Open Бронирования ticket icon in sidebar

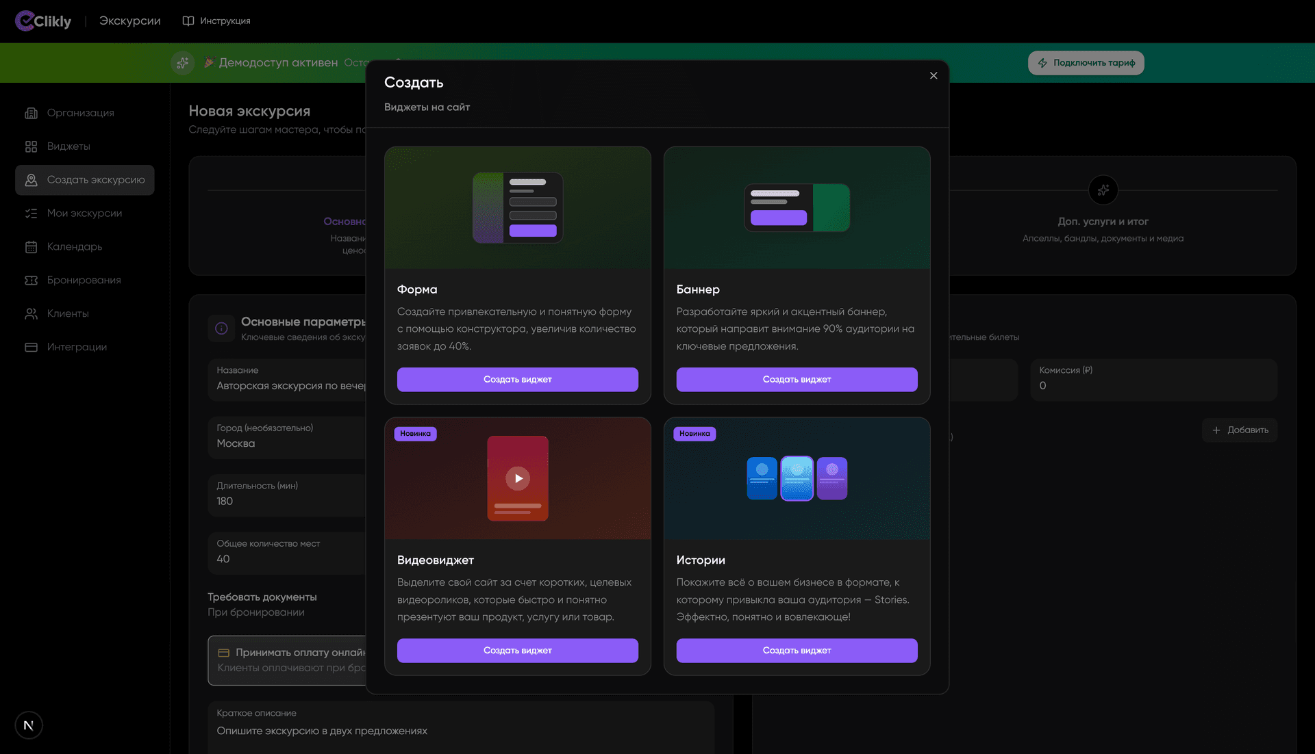(x=31, y=281)
